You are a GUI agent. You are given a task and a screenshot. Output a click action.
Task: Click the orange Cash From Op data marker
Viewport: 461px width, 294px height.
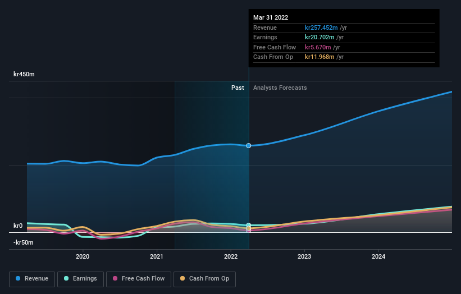[x=248, y=228]
